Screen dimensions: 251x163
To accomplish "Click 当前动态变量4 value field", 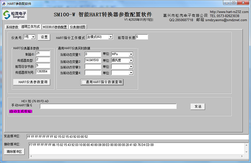I will (93, 73).
